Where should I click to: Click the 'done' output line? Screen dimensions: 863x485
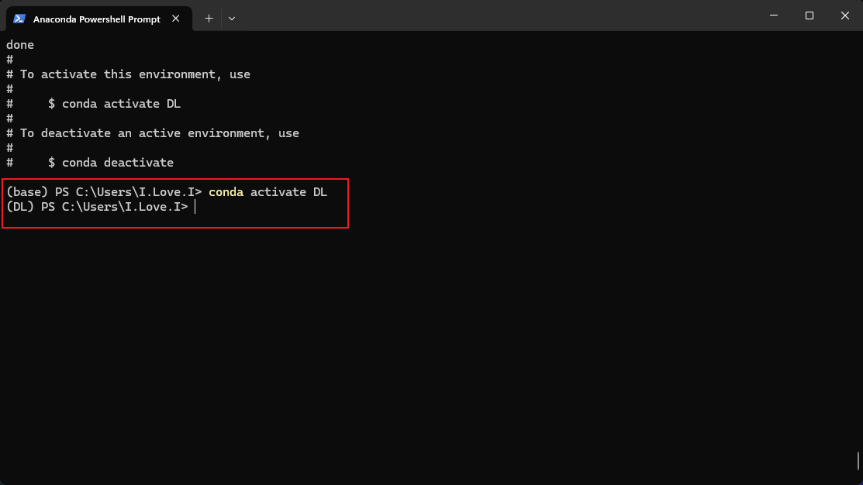coord(20,45)
